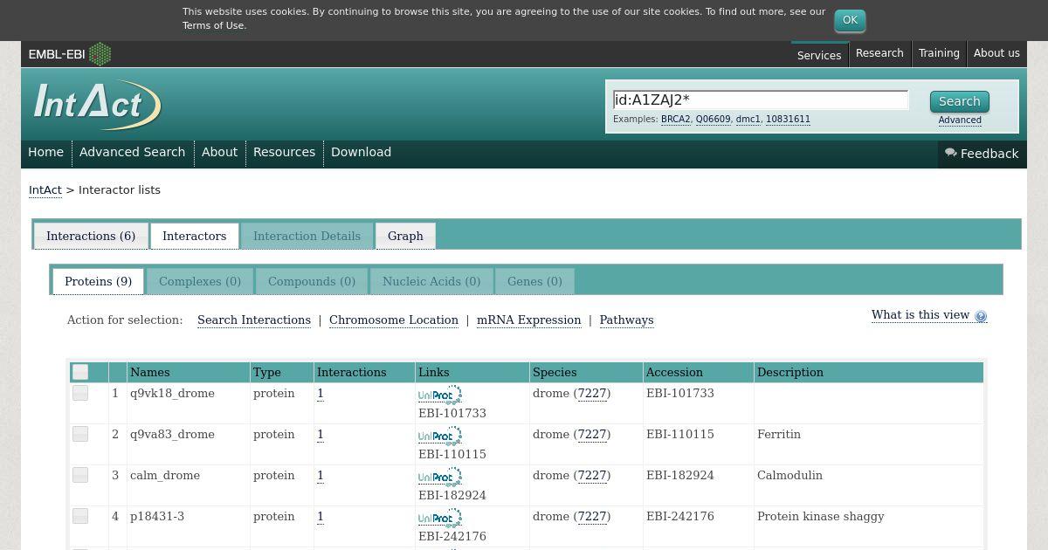The width and height of the screenshot is (1048, 550).
Task: Select the Interactors tab
Action: [x=194, y=236]
